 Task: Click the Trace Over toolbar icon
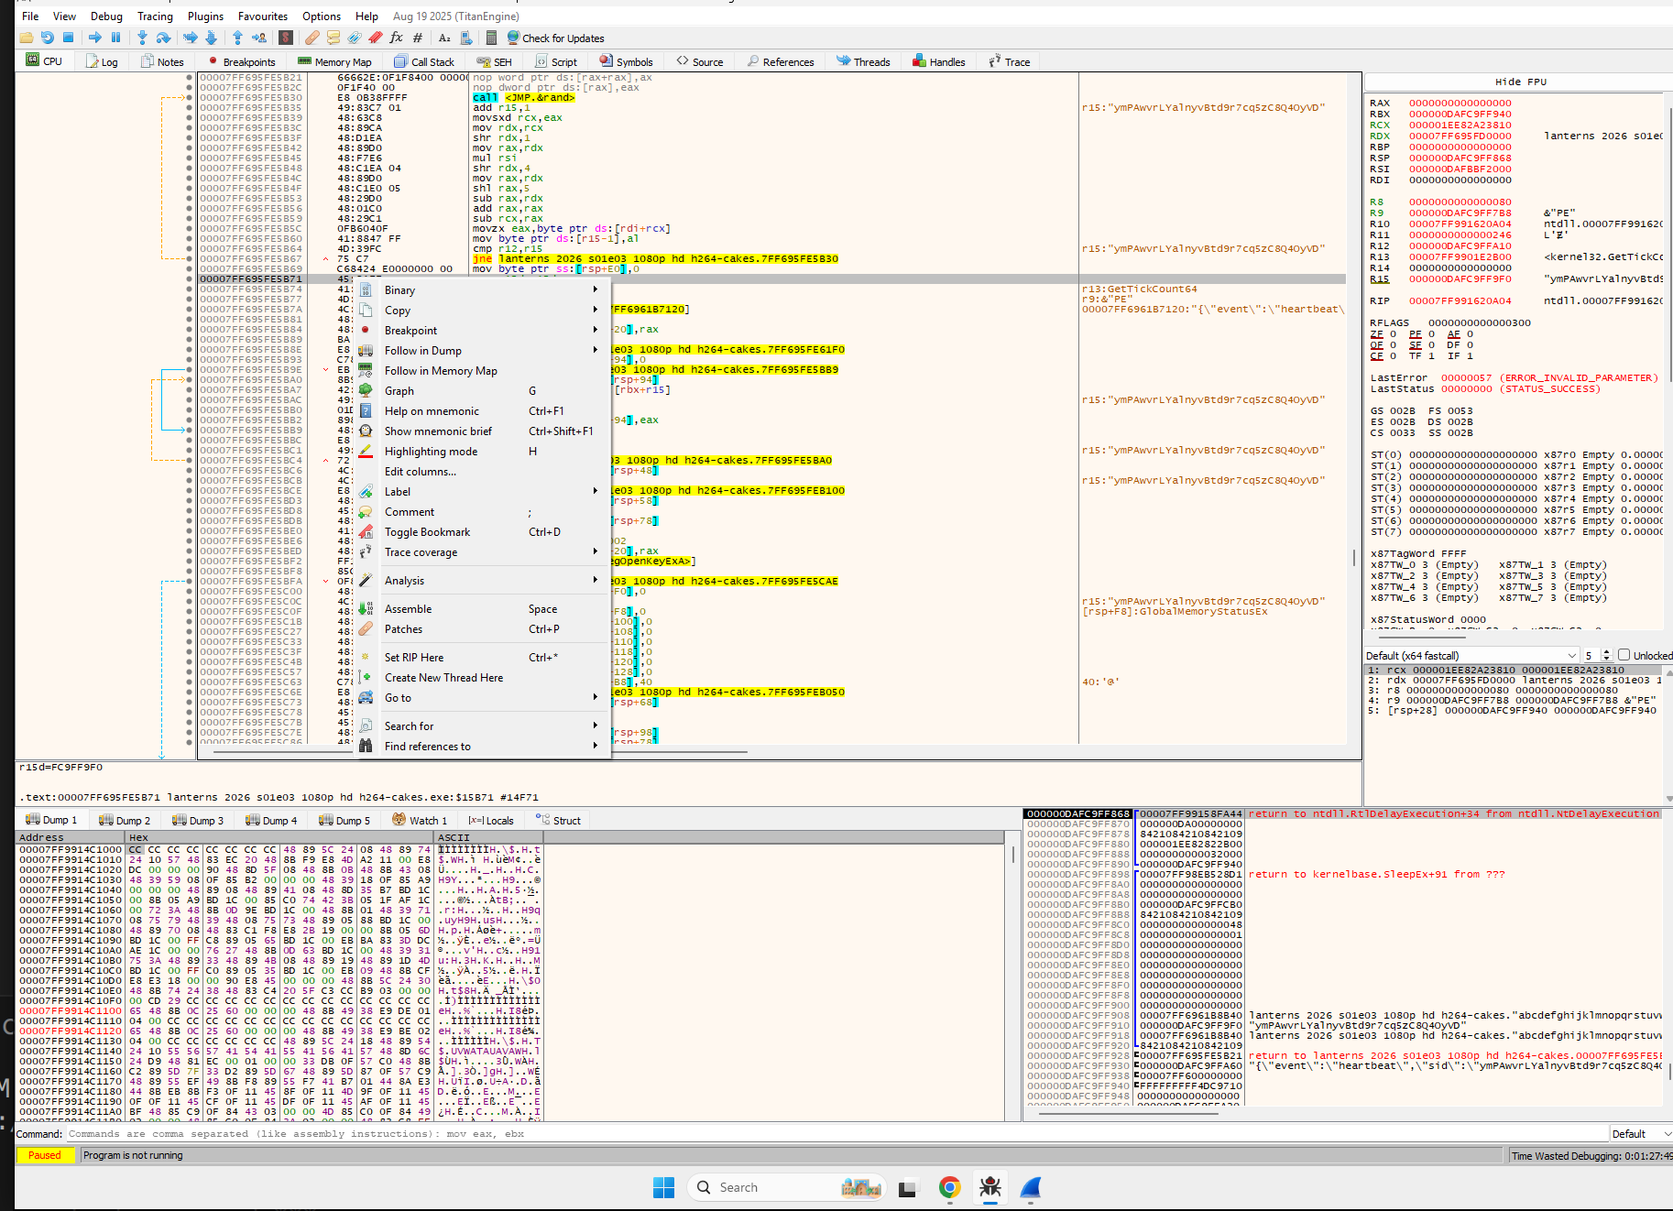point(211,38)
